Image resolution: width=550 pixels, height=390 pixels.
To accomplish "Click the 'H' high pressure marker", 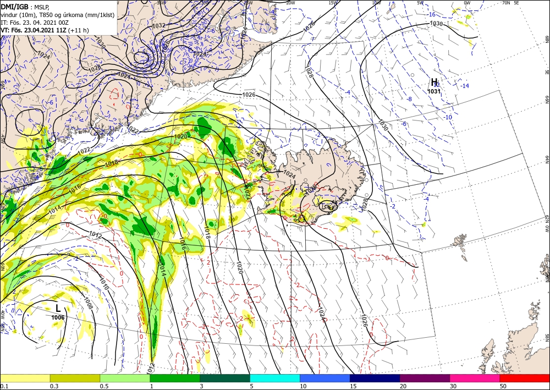I will click(434, 83).
